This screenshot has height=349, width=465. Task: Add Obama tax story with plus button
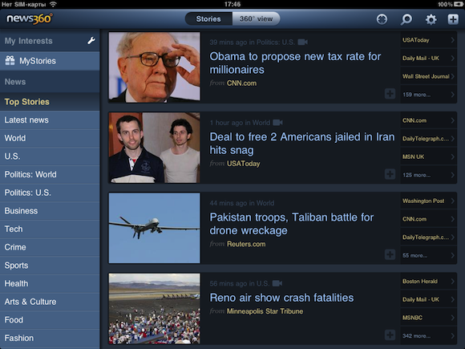390,94
